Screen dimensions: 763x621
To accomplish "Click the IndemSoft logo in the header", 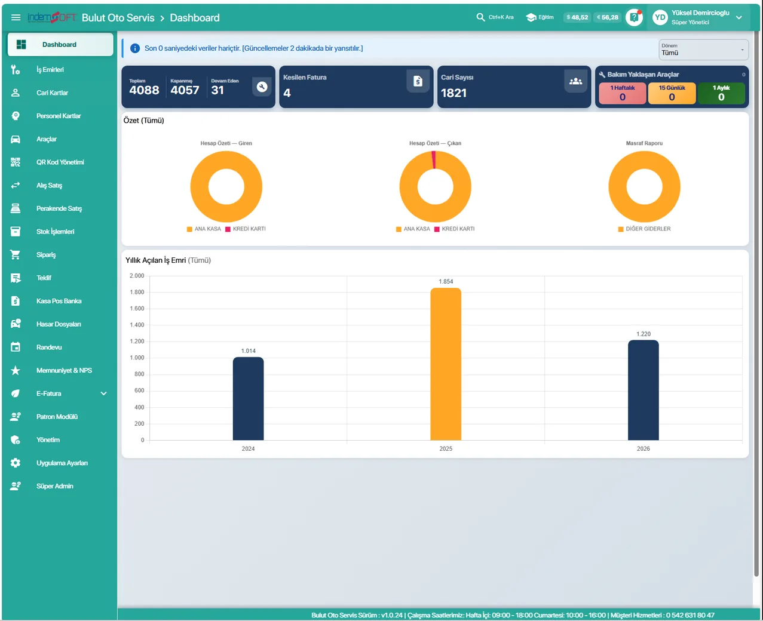I will 52,17.
